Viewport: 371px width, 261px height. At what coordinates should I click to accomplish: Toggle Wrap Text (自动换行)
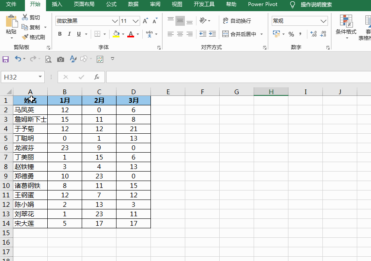[x=237, y=21]
